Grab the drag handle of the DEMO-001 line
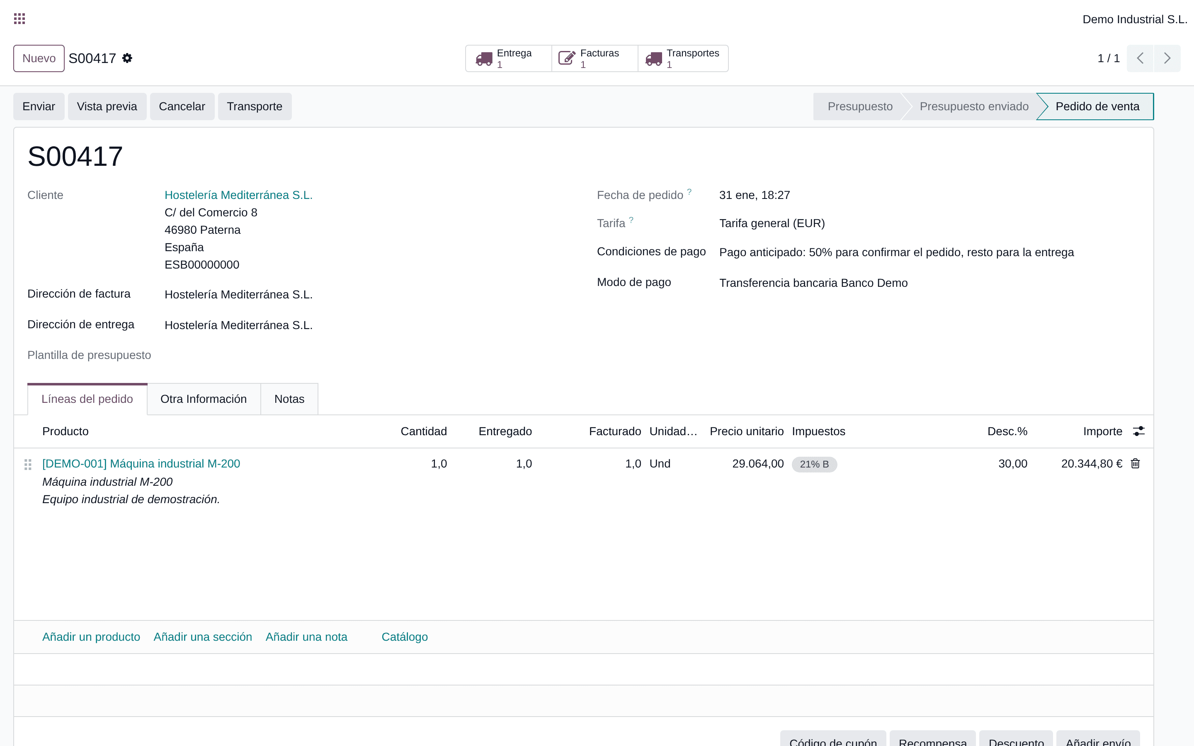The height and width of the screenshot is (746, 1194). (x=28, y=464)
